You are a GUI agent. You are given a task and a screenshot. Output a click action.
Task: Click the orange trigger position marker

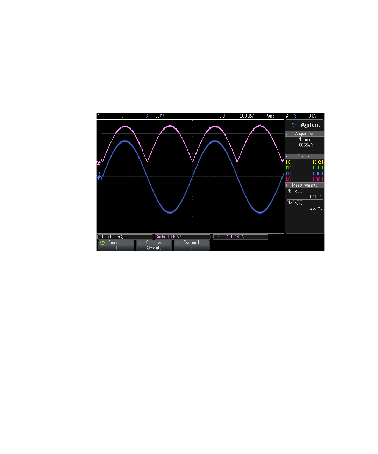point(193,120)
